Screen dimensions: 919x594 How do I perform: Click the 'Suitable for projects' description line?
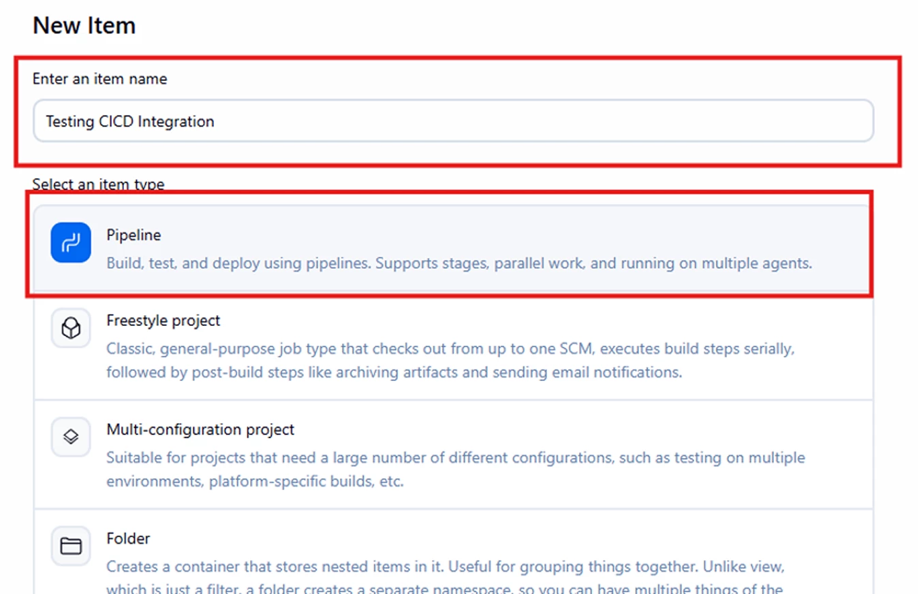(x=456, y=458)
